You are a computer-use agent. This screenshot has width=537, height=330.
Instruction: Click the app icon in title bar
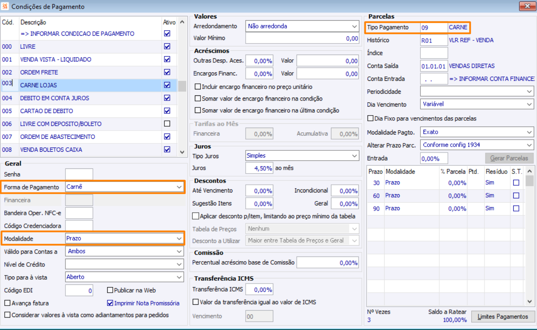point(5,6)
